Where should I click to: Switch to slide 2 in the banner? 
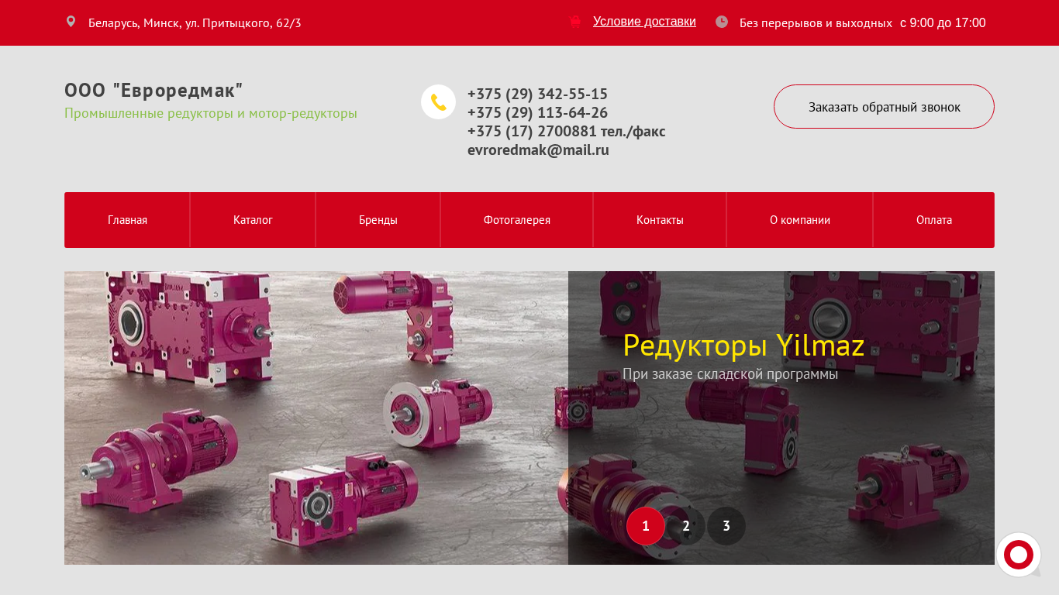coord(686,526)
